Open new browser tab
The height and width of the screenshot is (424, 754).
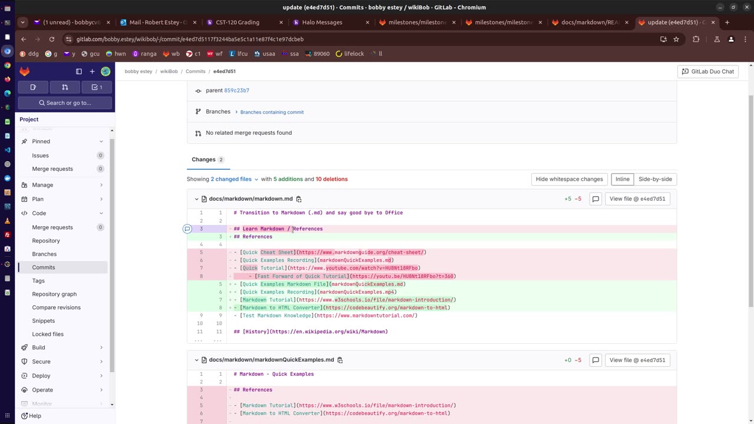pyautogui.click(x=727, y=22)
